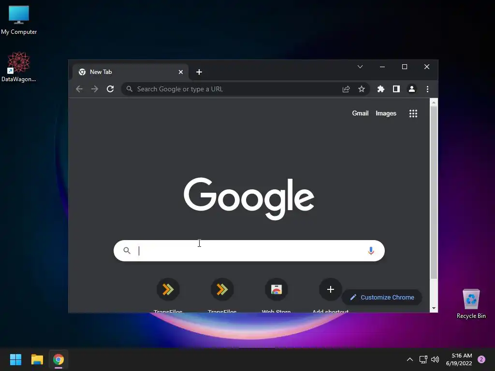Screen dimensions: 495x371
Task: Open the volume tray icon
Action: 435,359
